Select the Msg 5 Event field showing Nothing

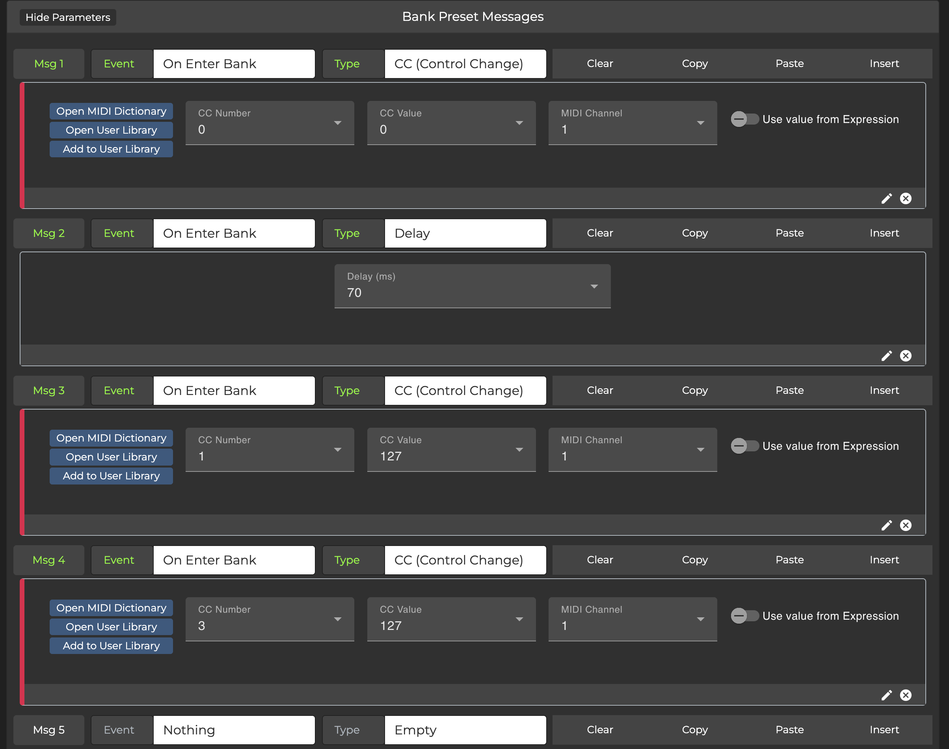234,730
